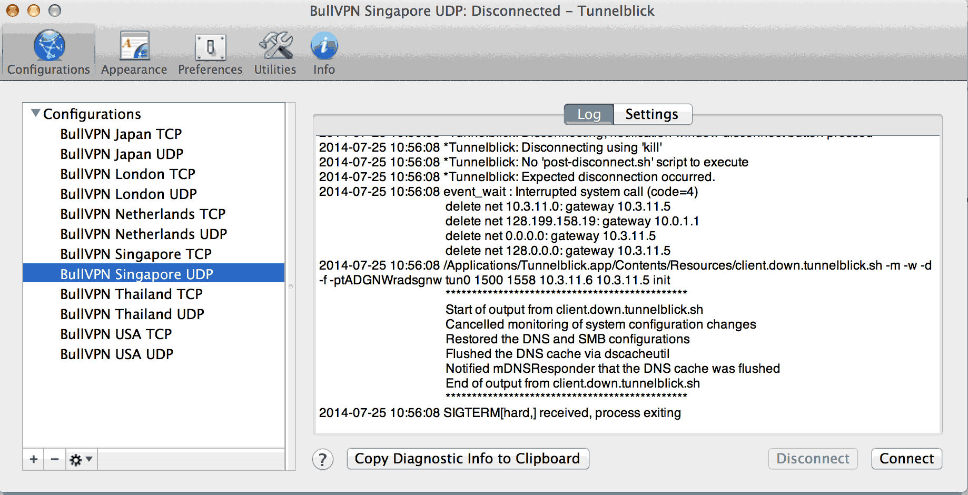Open the Configurations toolbar pane
The height and width of the screenshot is (495, 968).
coord(48,53)
